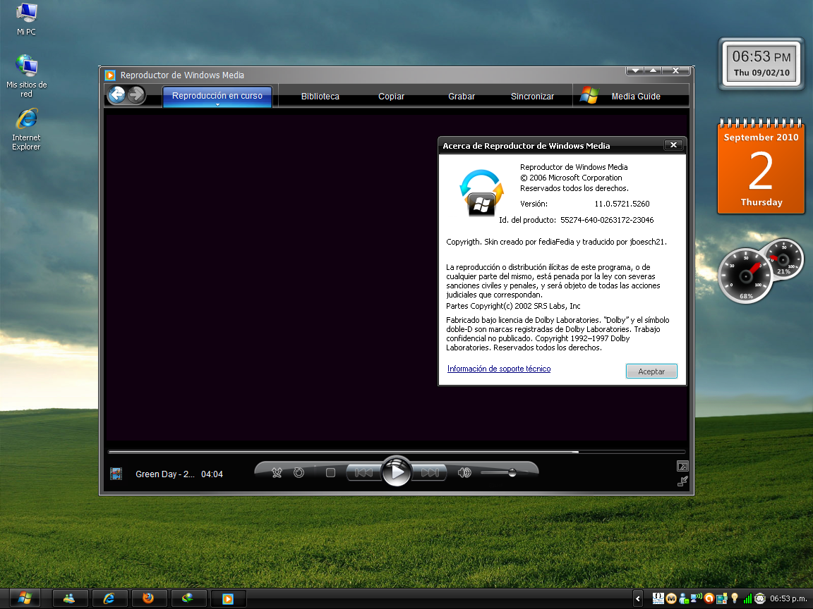Click the taskbar clock showing 06:53 p.m.
Screen dimensions: 813x609
(x=787, y=598)
